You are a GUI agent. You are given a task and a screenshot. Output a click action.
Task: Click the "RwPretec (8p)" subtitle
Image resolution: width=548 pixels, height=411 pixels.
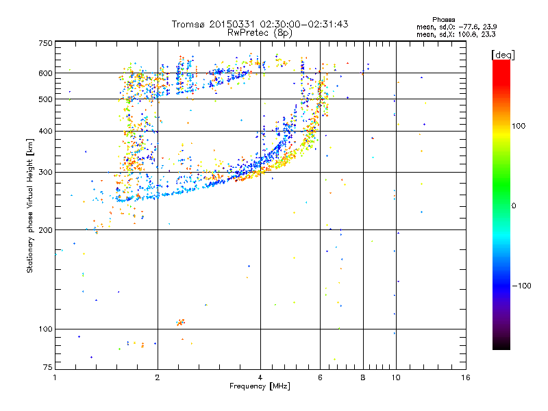[x=260, y=33]
